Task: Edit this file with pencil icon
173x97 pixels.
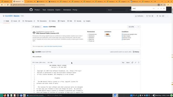Action: tap(135, 63)
